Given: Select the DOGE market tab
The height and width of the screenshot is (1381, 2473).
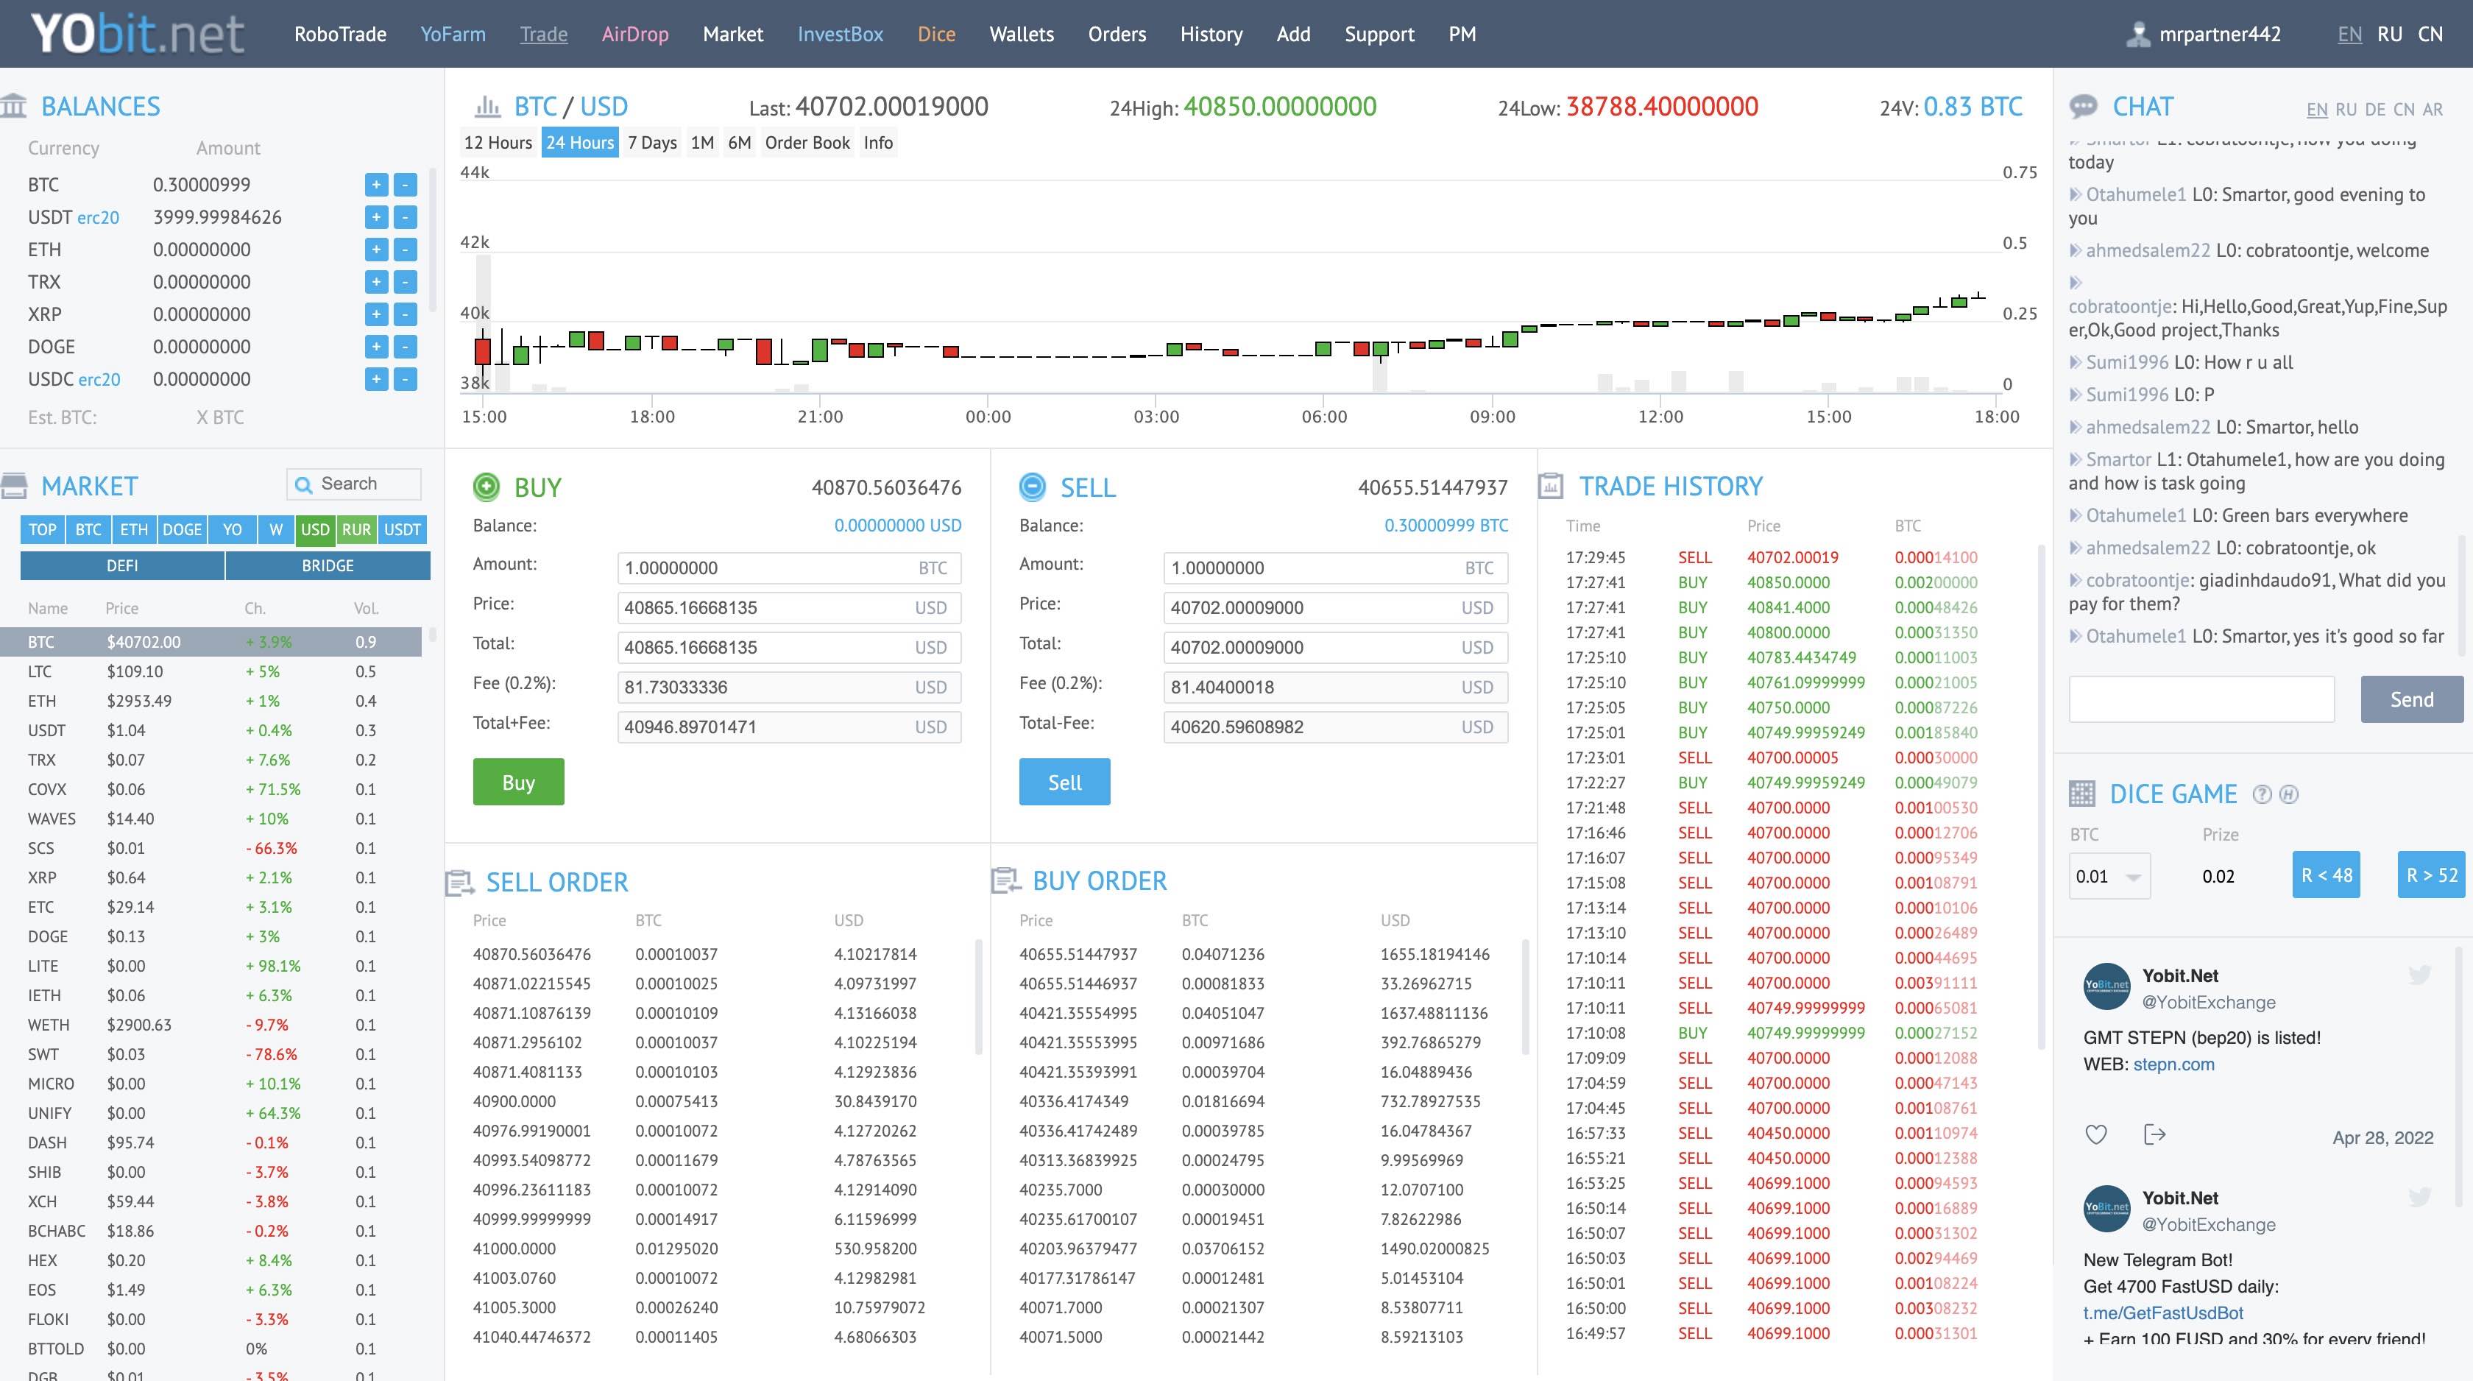Looking at the screenshot, I should point(183,529).
